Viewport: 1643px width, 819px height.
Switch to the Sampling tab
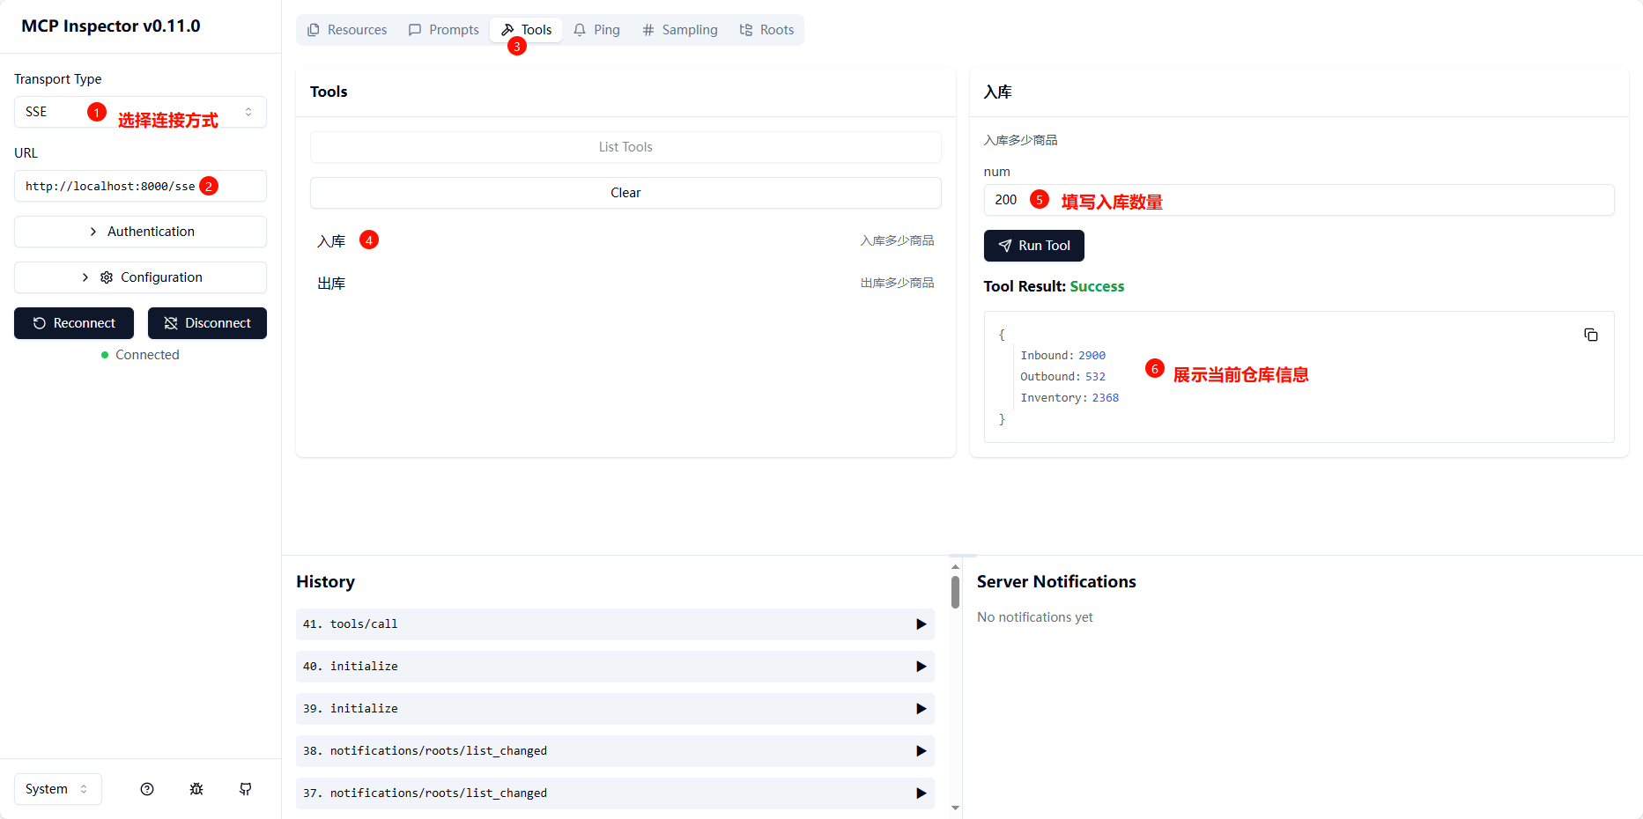coord(680,30)
